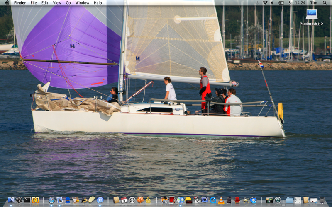
Task: Open Mail eagle stamp icon
Action: tap(60, 200)
